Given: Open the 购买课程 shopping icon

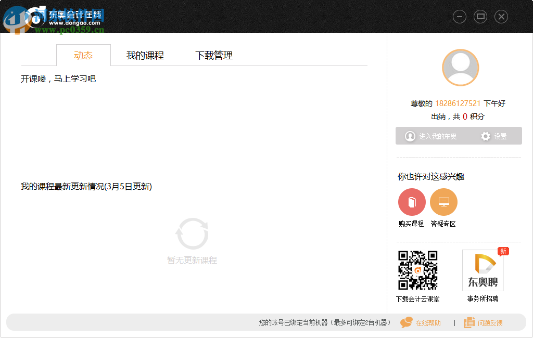Looking at the screenshot, I should pos(412,202).
